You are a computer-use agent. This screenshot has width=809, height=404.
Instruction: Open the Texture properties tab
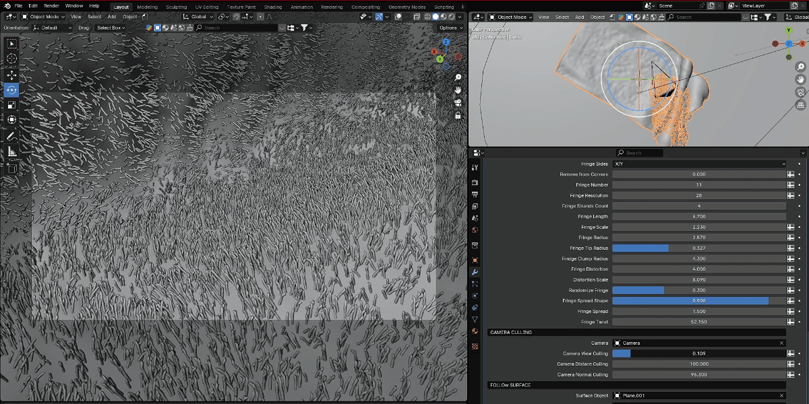(475, 346)
